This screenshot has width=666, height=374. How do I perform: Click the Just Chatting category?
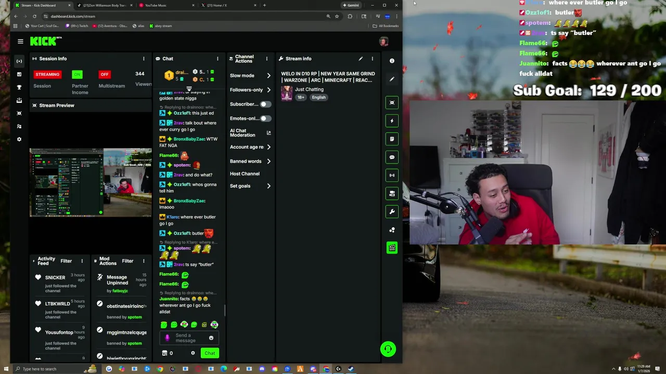pyautogui.click(x=309, y=89)
